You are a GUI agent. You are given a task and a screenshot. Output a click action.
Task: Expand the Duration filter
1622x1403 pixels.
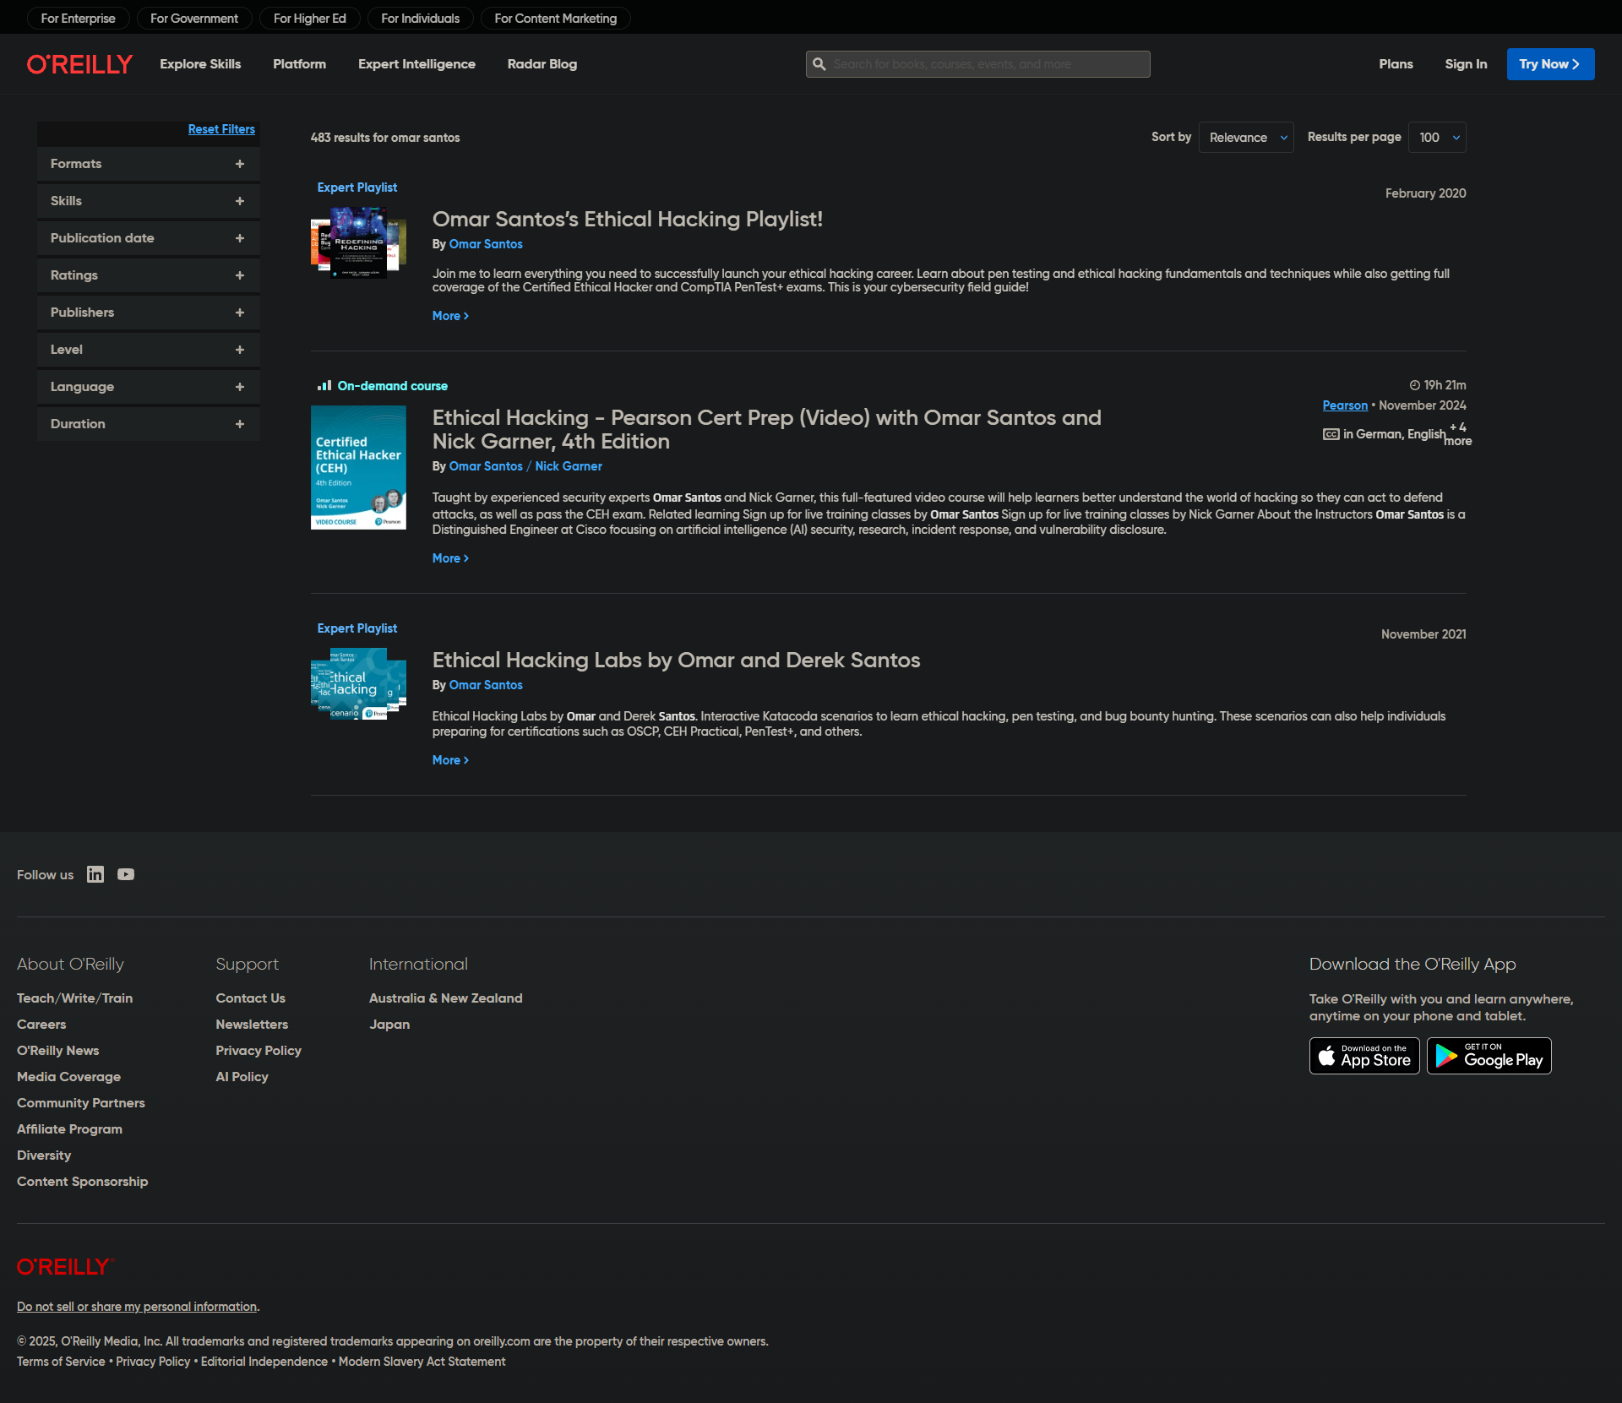tap(149, 424)
